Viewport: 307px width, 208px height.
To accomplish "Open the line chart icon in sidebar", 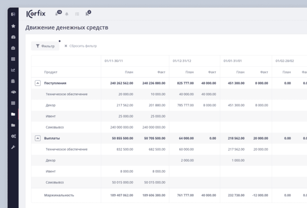I will (x=13, y=70).
